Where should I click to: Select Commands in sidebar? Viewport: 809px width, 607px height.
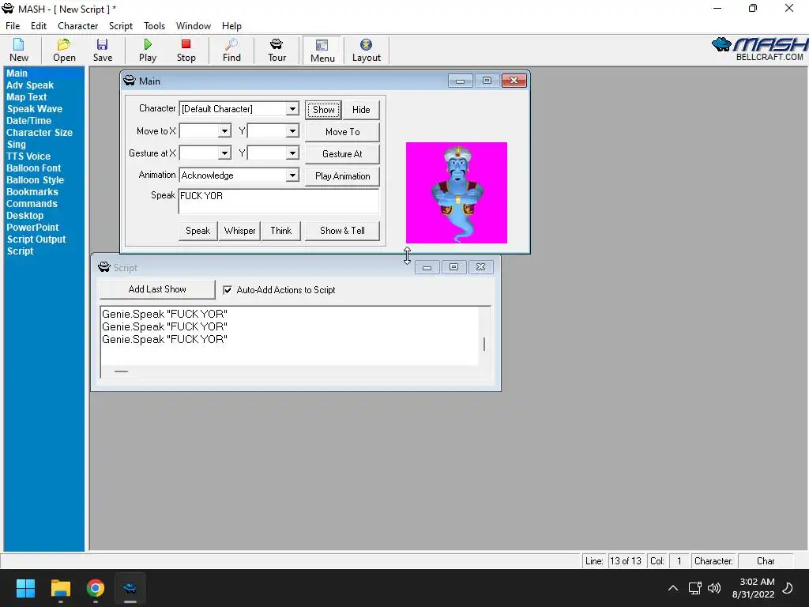click(x=32, y=204)
